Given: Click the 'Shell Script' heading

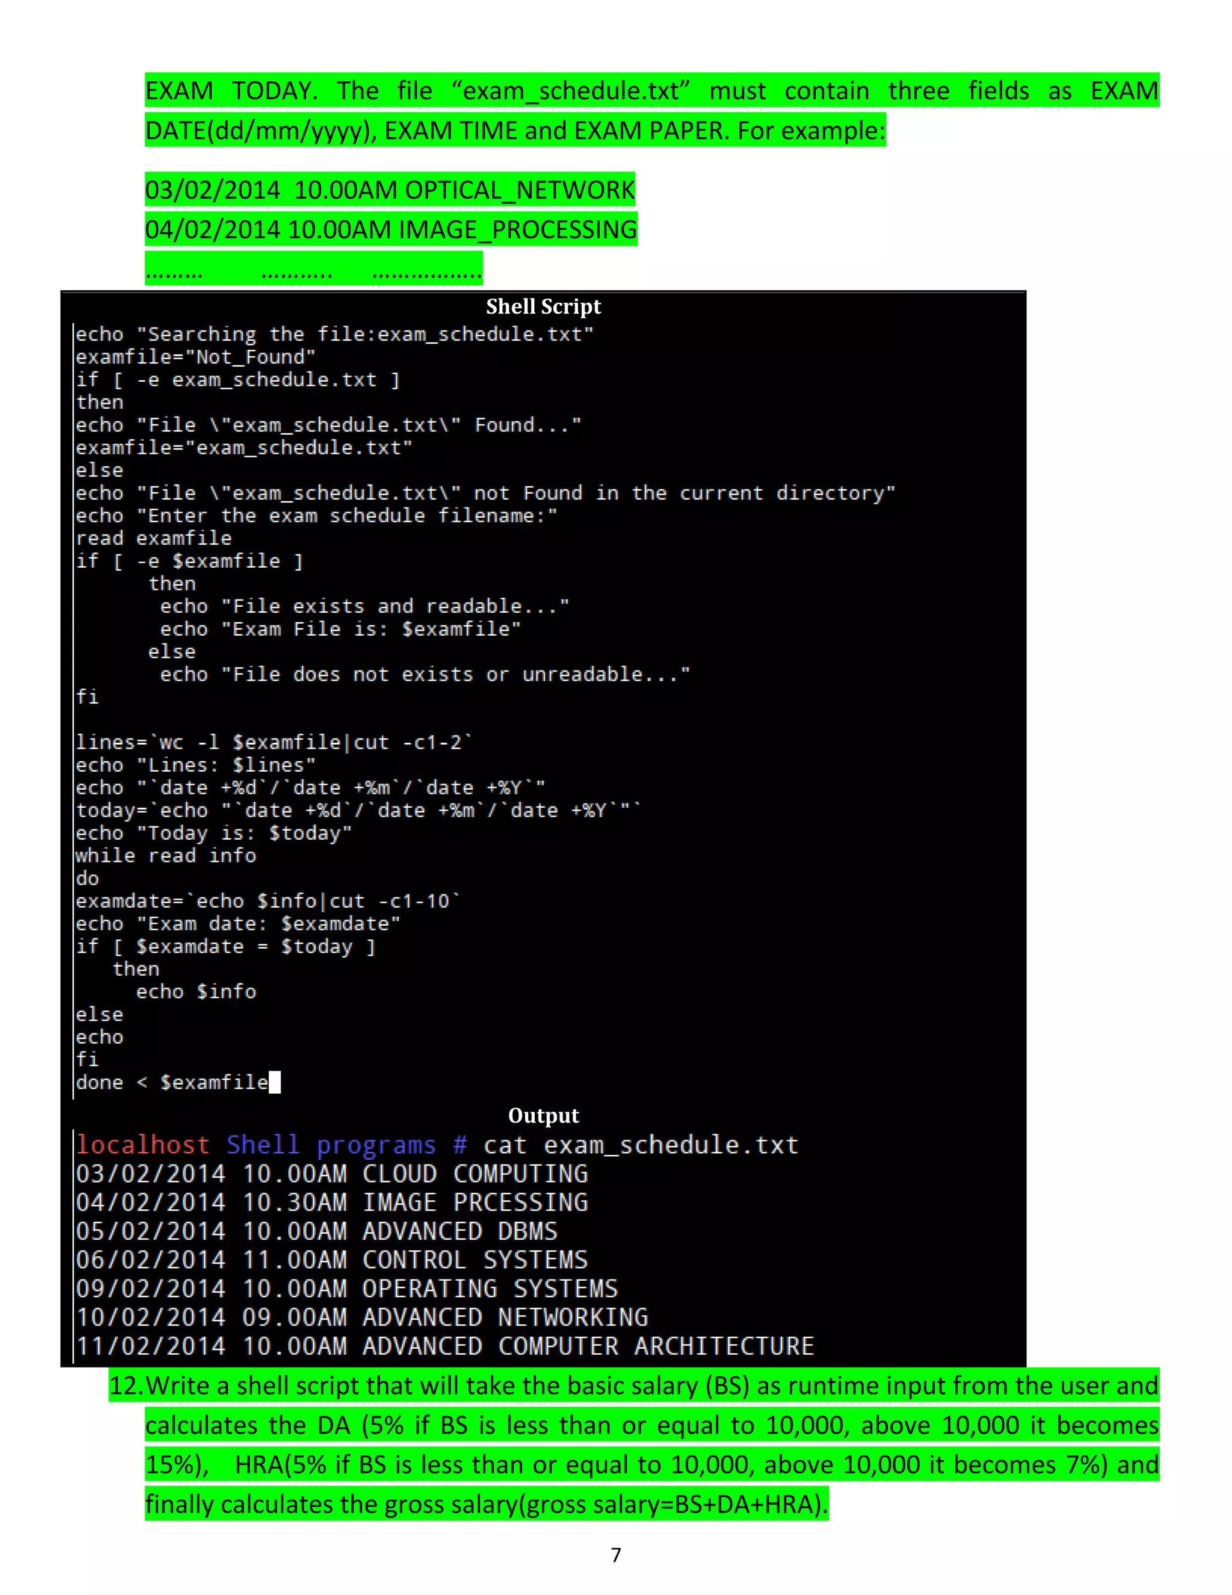Looking at the screenshot, I should point(544,307).
